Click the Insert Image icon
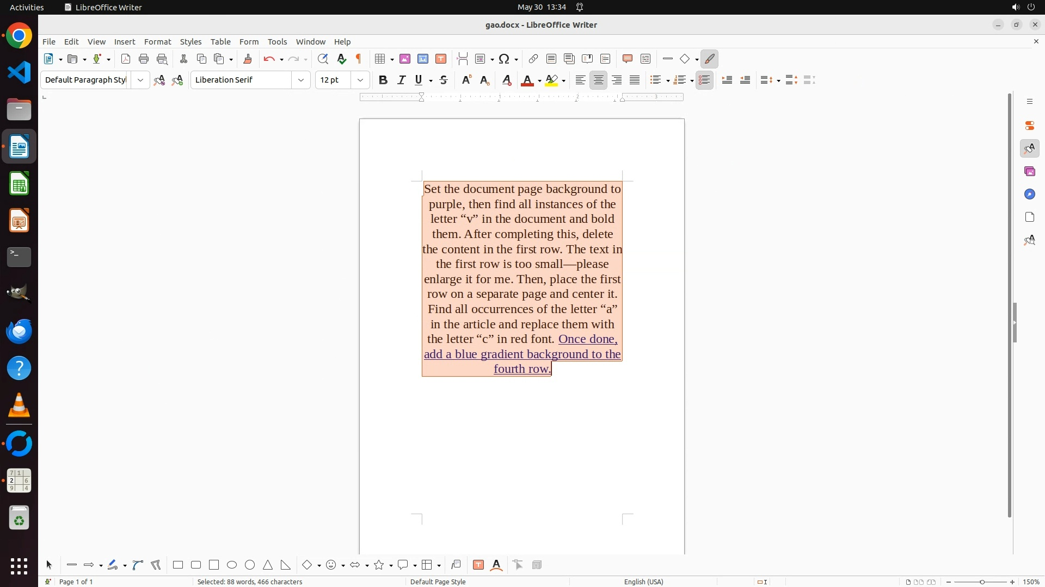The image size is (1045, 587). pos(405,59)
